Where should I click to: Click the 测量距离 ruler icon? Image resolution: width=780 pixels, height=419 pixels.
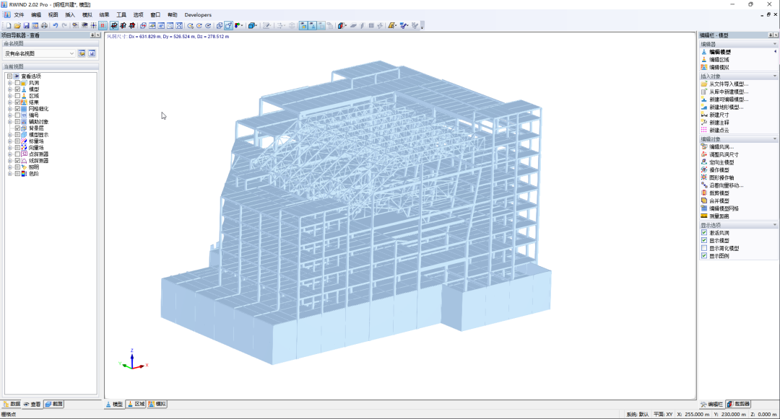704,216
